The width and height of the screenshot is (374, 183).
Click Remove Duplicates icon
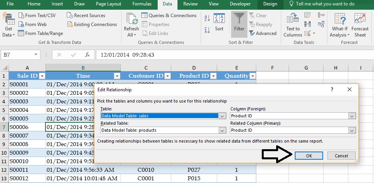308,24
